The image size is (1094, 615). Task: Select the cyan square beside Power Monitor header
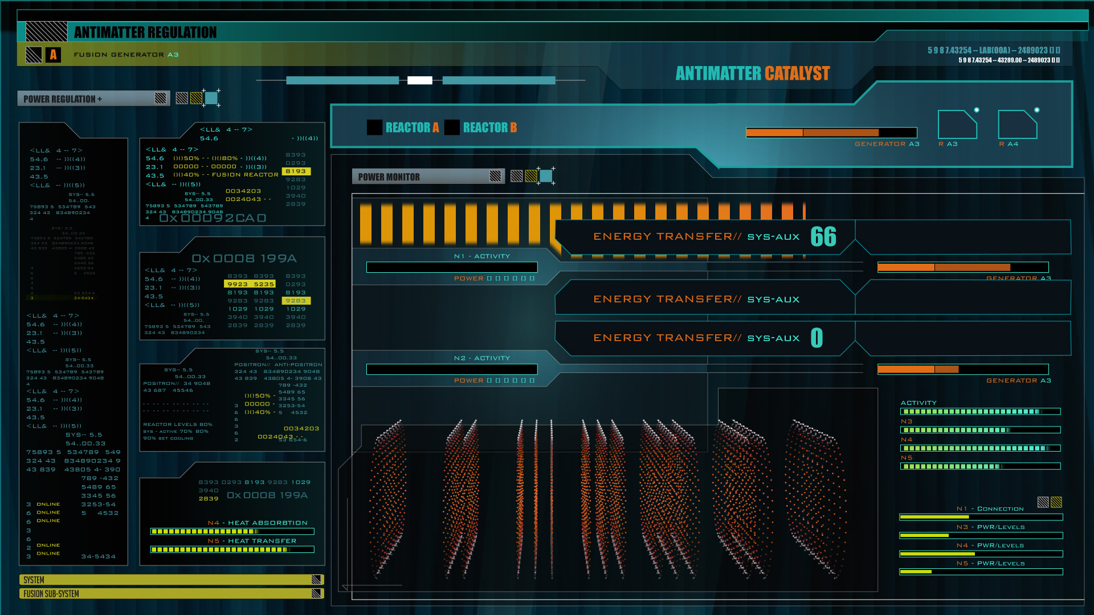click(x=546, y=177)
